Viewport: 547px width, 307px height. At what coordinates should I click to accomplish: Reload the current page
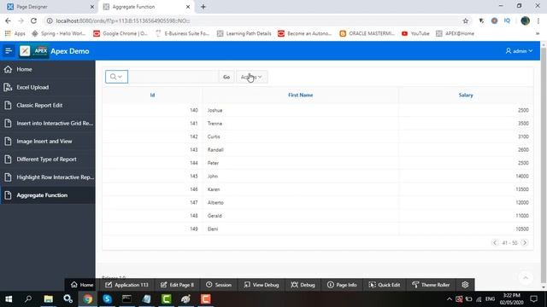(33, 20)
